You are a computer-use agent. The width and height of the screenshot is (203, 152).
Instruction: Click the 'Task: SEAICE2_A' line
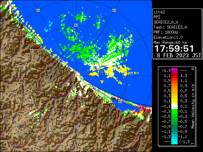pos(170,27)
